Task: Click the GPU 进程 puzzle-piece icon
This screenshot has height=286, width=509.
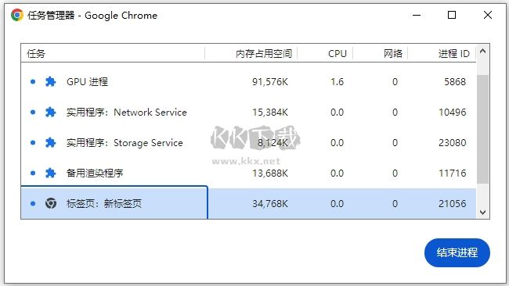Action: (x=50, y=81)
